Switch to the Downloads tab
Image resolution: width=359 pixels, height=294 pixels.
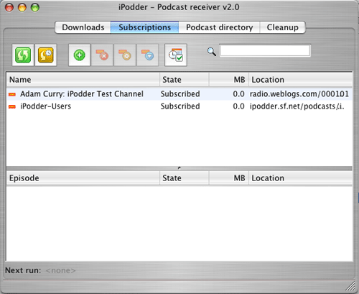(83, 27)
